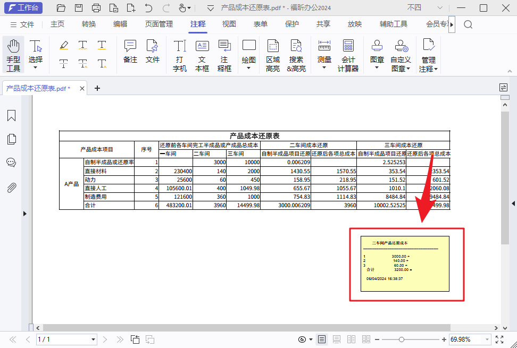Viewport: 517px width, 348px height.
Task: Open the 保护 (Protect) menu tab
Action: 293,24
